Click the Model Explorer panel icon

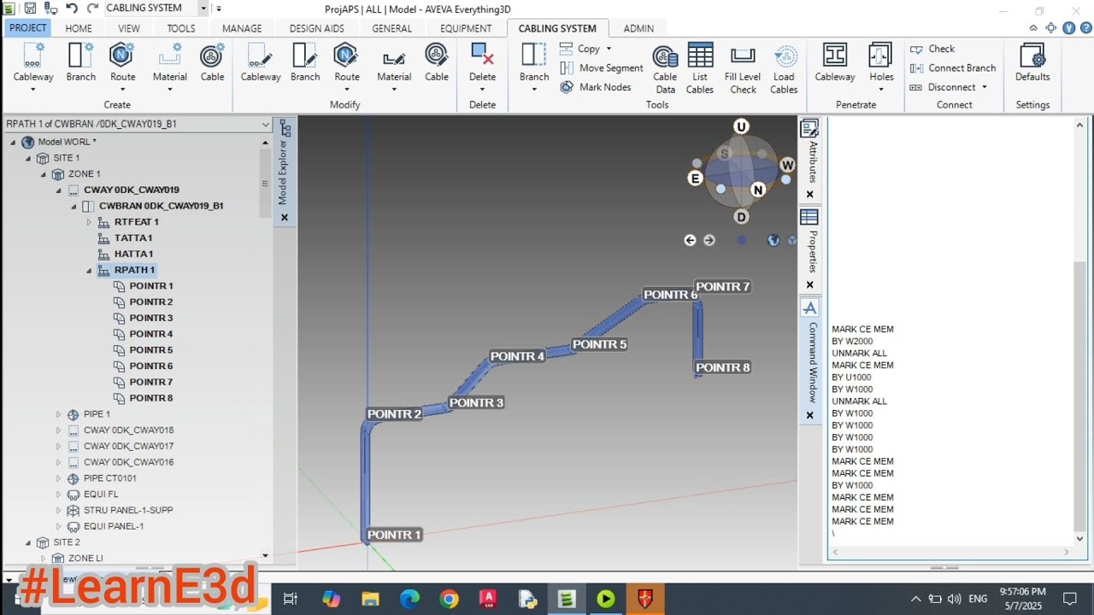[x=285, y=129]
